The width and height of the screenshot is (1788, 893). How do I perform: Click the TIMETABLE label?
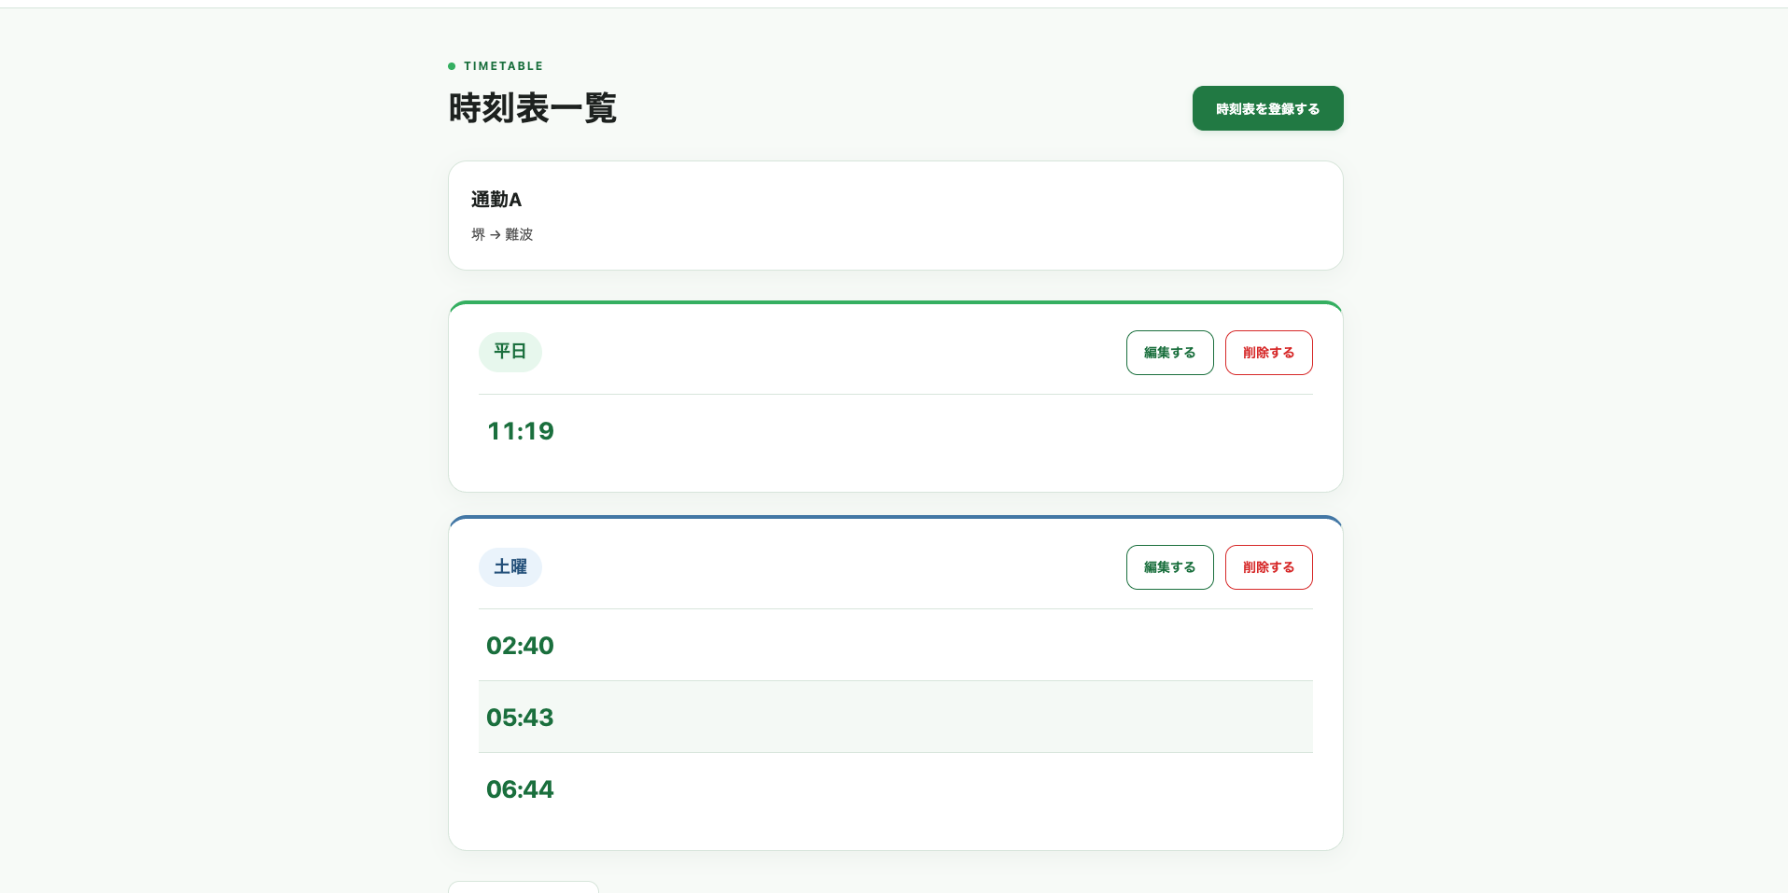pos(503,66)
